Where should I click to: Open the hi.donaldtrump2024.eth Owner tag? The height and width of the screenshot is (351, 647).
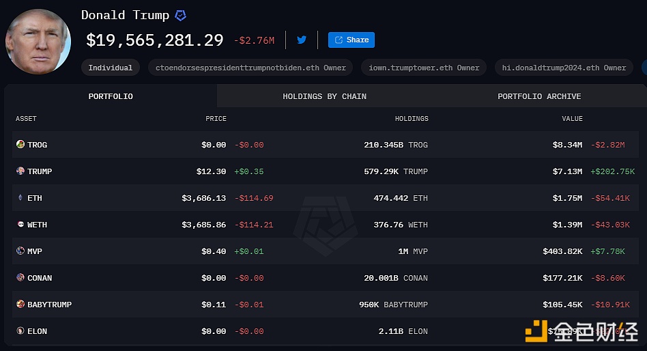tap(564, 68)
